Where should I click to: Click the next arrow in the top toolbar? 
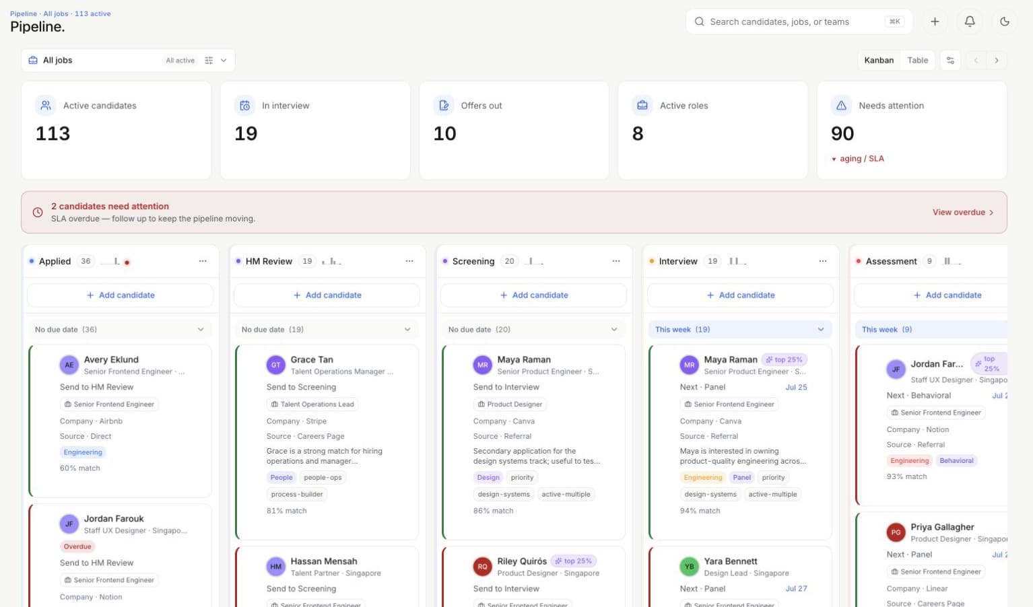[x=997, y=60]
